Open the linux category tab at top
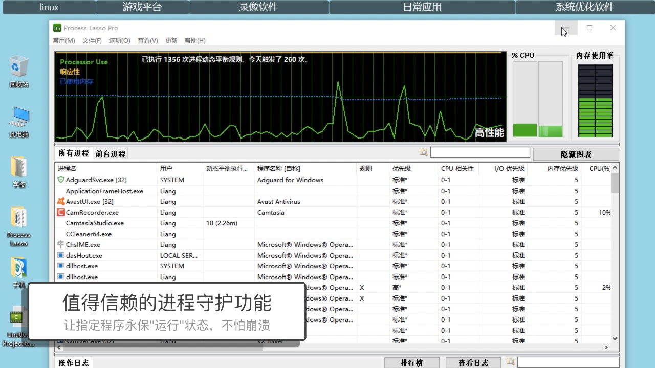This screenshot has height=368, width=655. [x=49, y=7]
